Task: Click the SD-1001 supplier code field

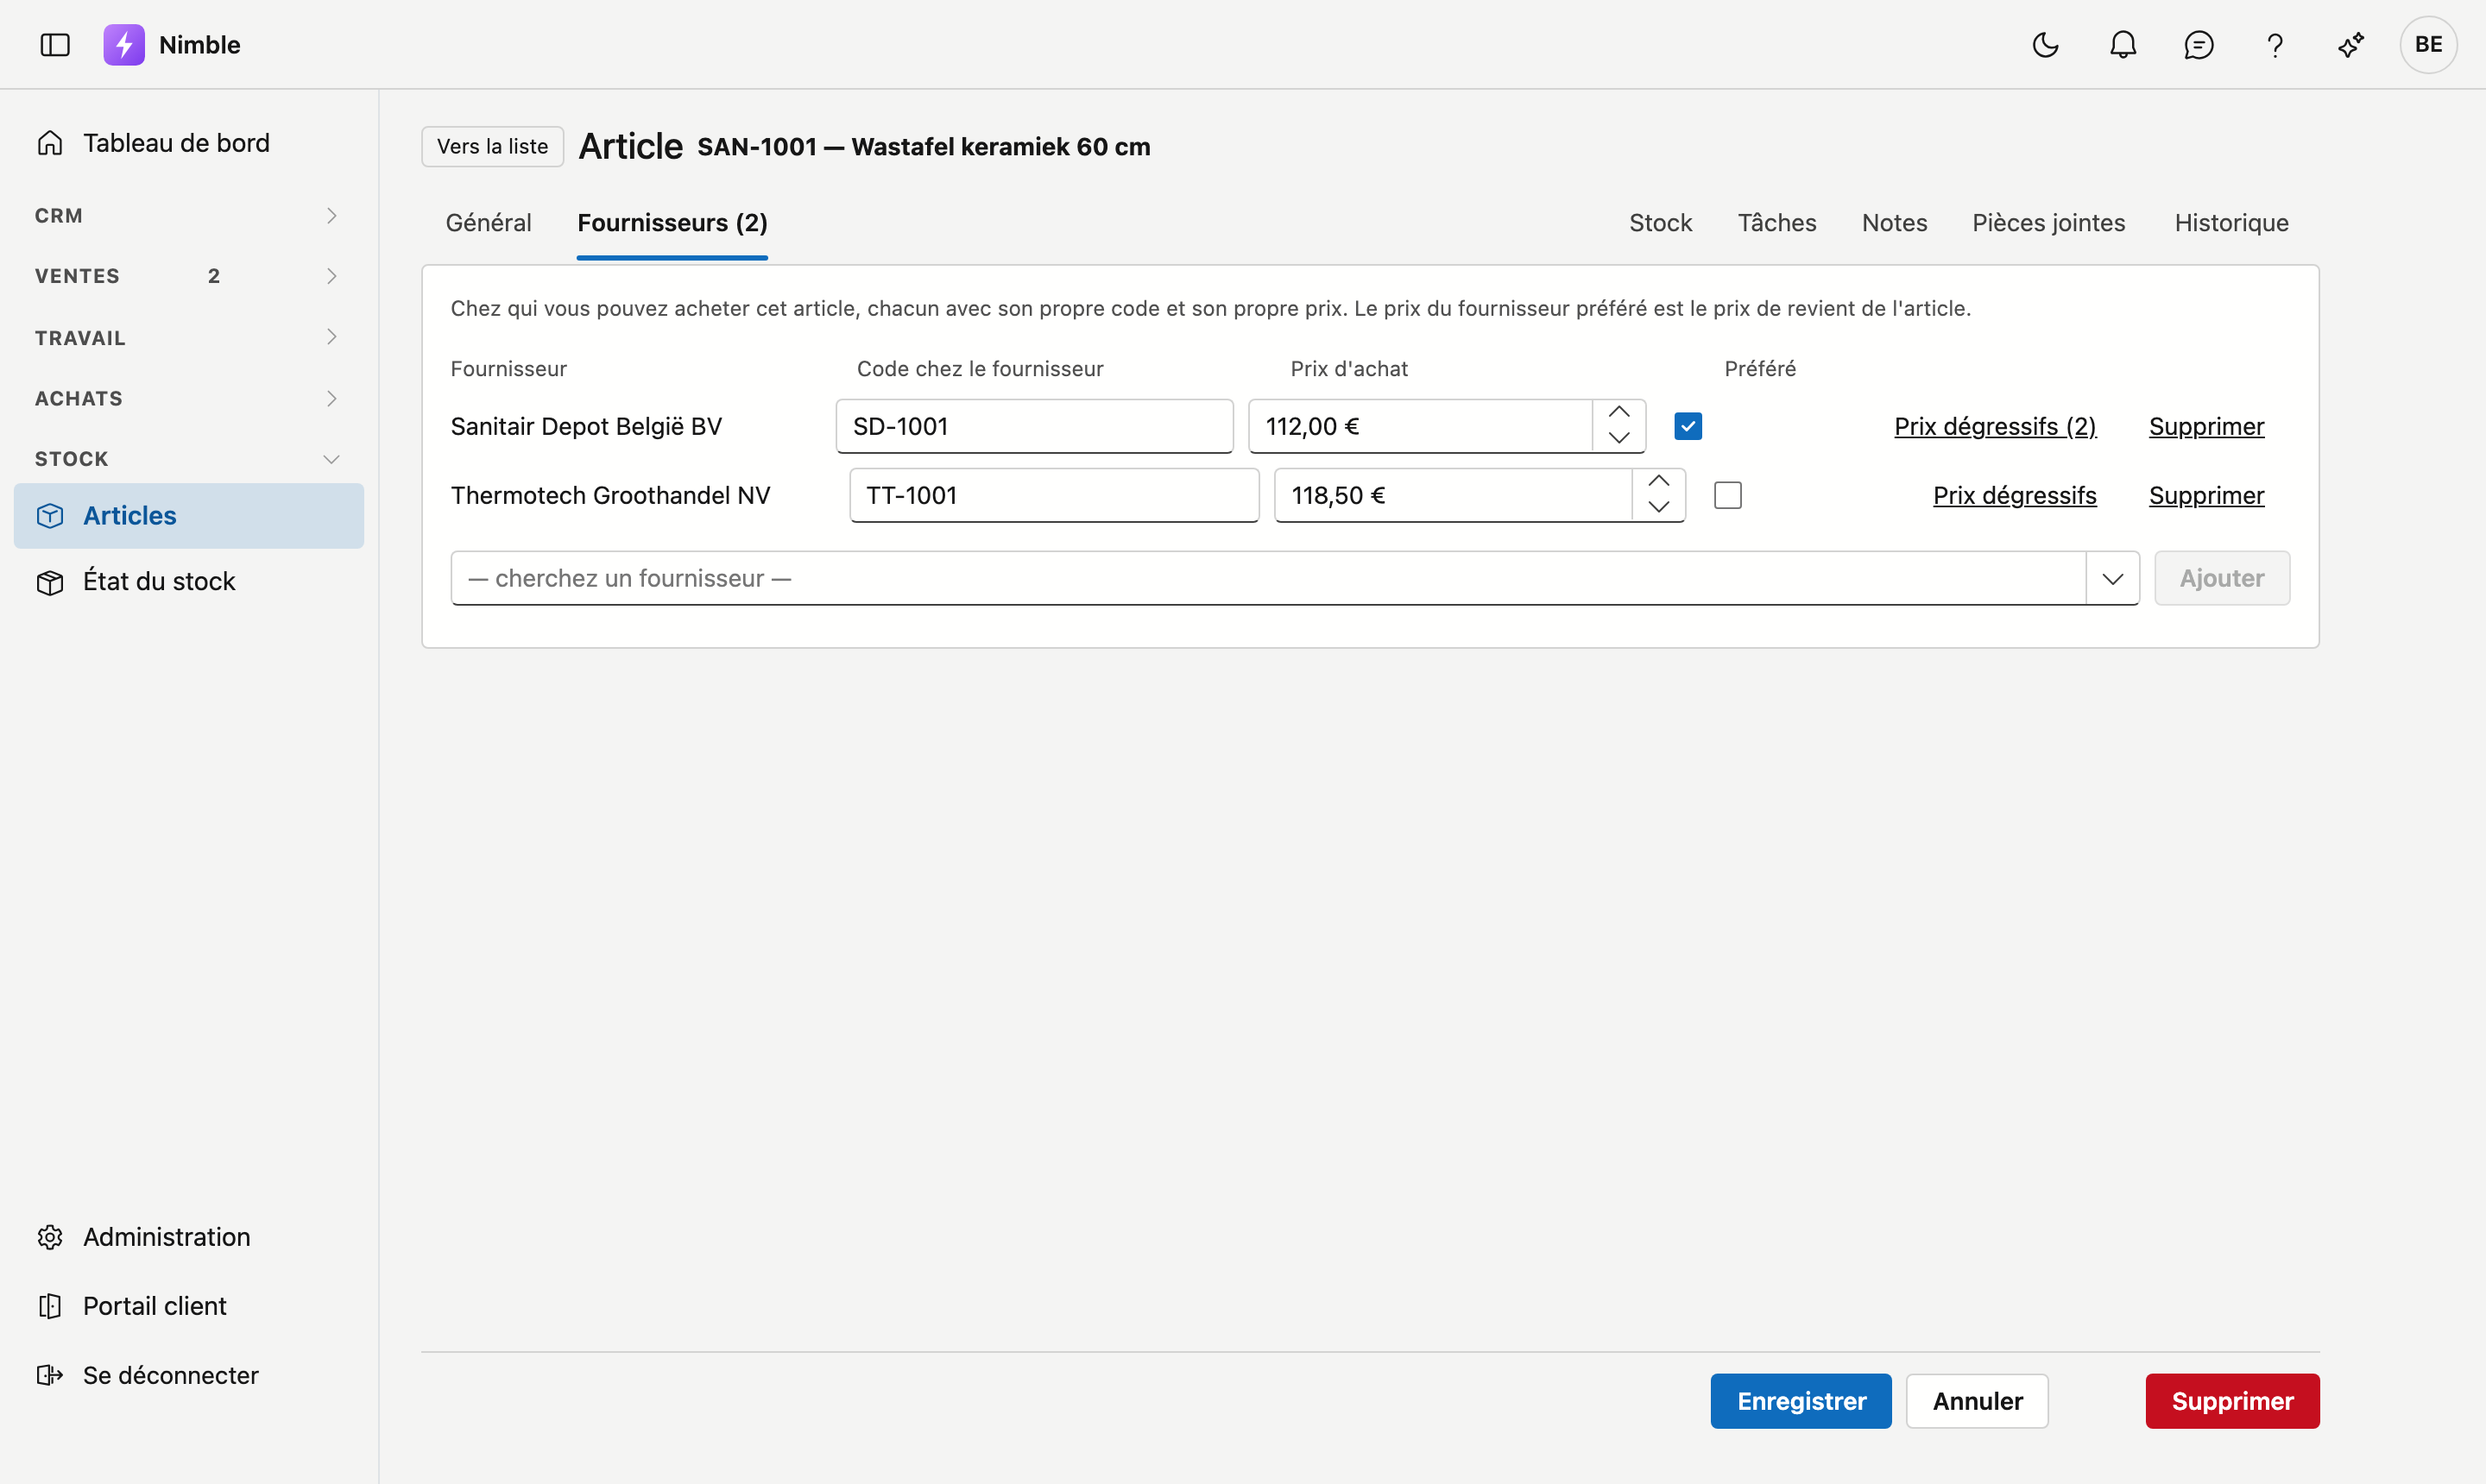Action: (1034, 426)
